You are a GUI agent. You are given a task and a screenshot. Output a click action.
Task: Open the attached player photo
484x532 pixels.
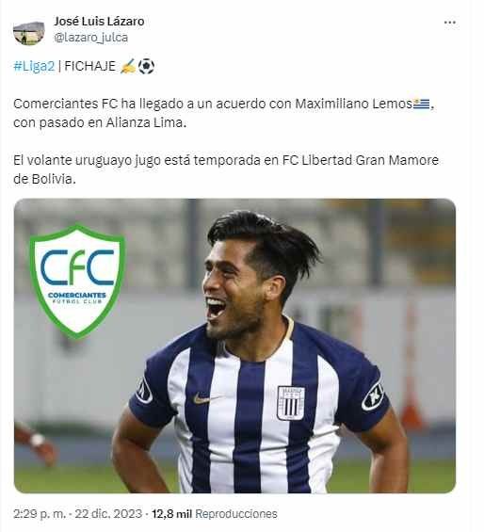pyautogui.click(x=234, y=346)
